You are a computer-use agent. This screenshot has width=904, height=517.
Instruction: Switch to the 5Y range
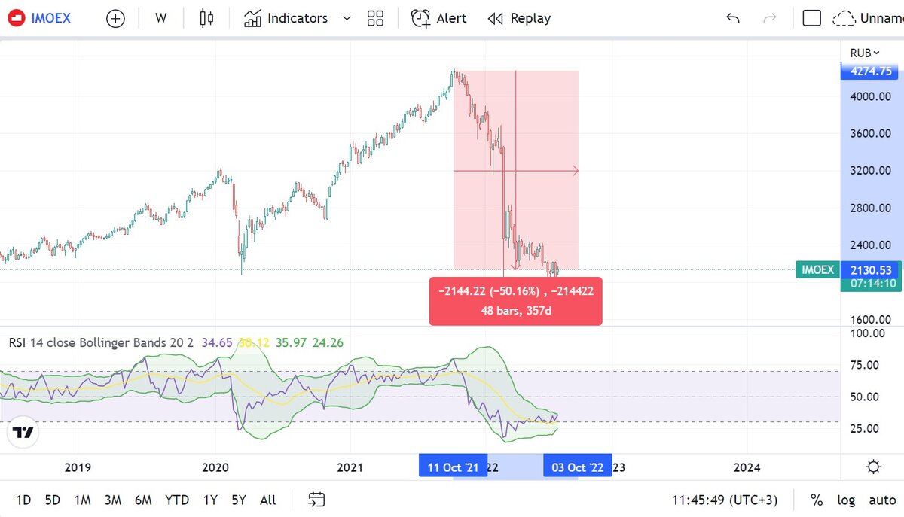[238, 500]
